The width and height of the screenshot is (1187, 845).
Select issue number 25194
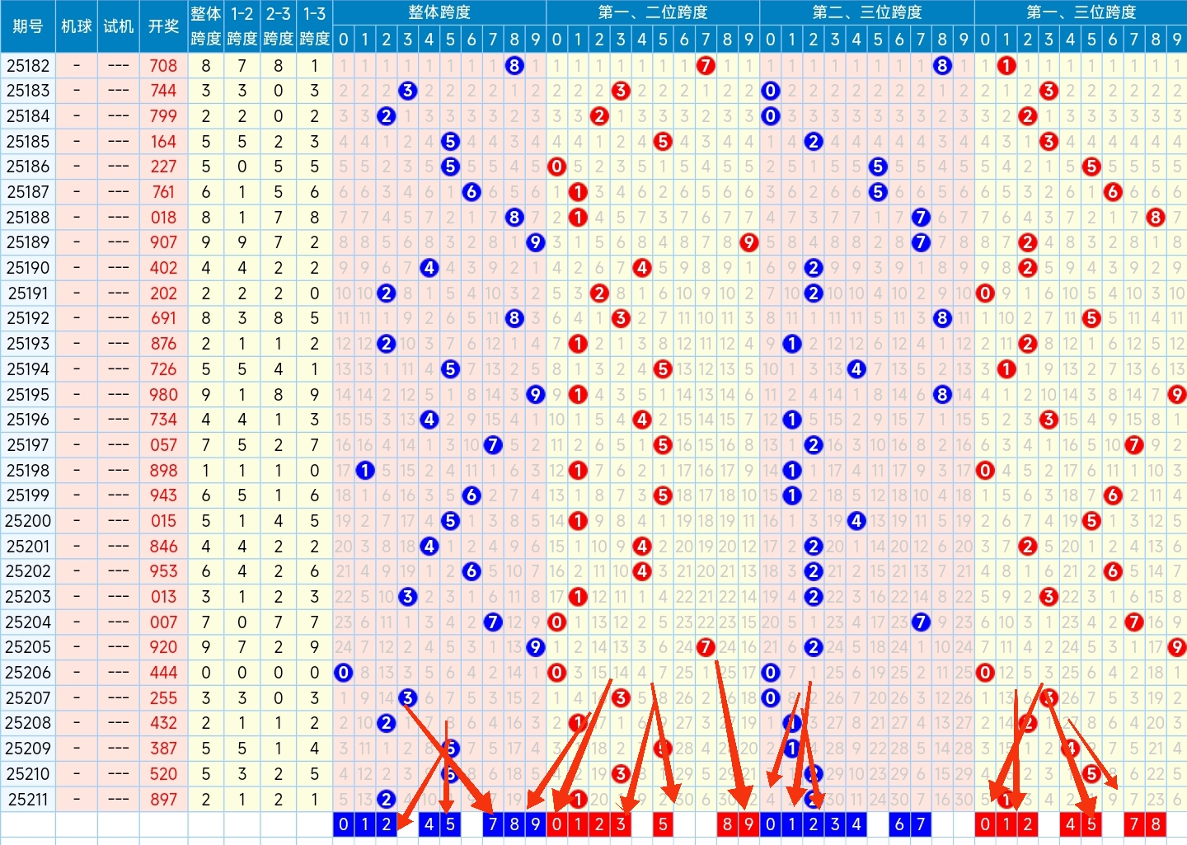point(28,369)
